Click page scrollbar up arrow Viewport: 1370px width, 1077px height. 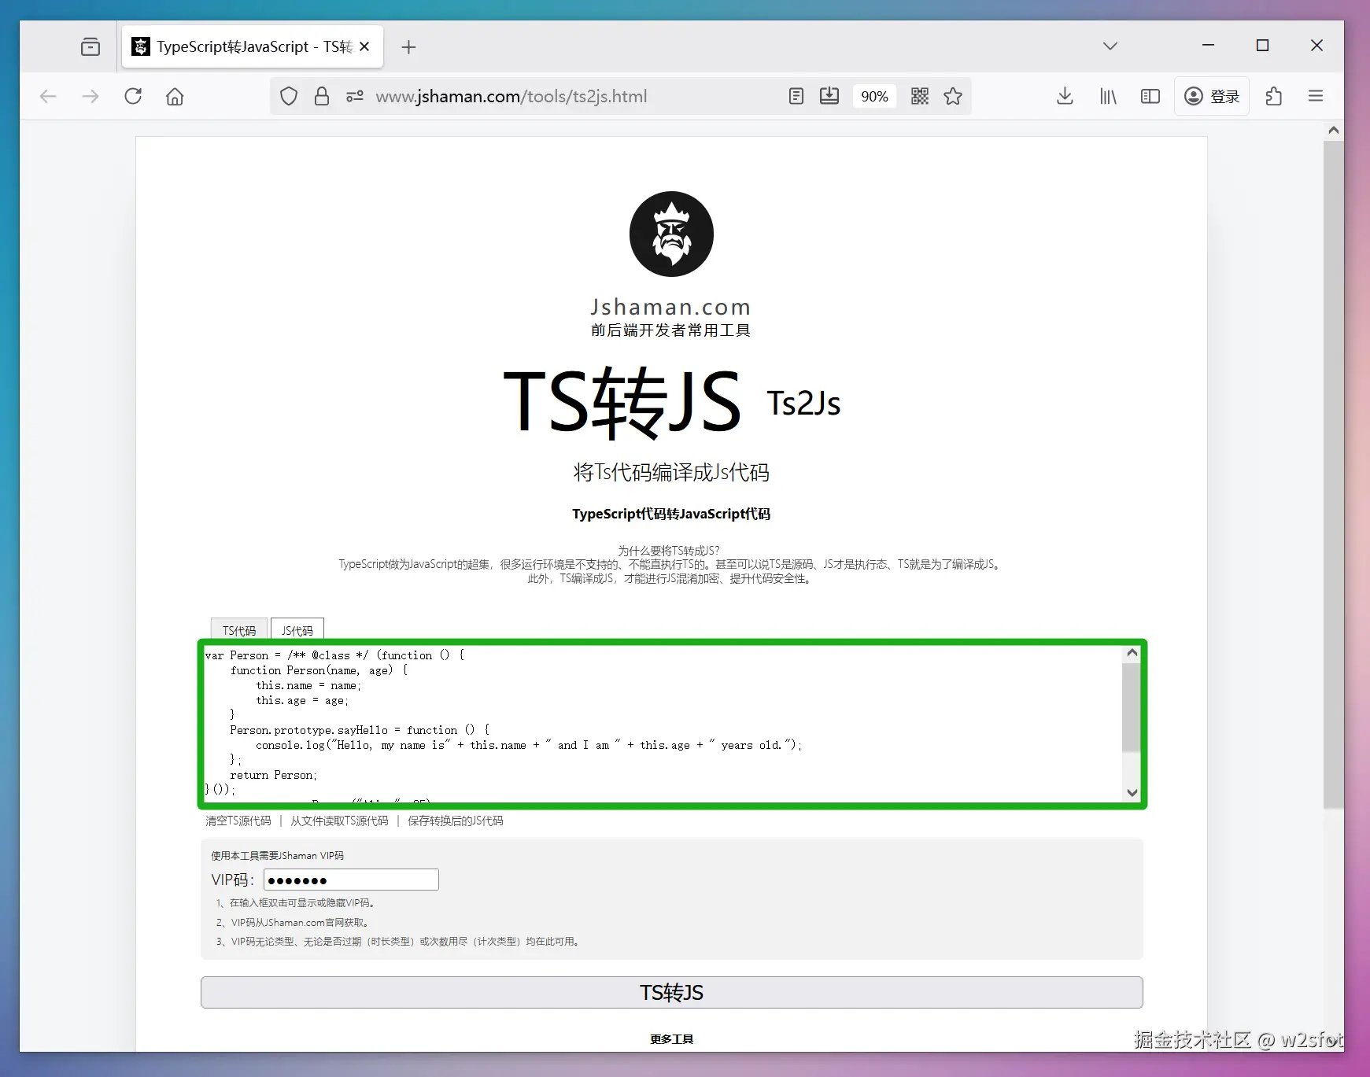[1333, 130]
